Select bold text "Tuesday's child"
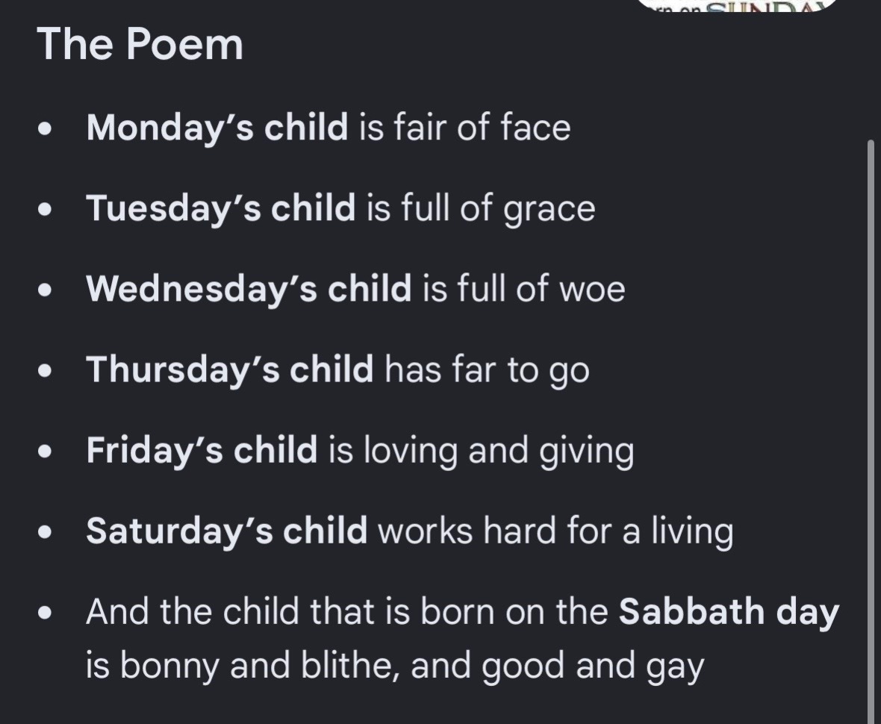Image resolution: width=881 pixels, height=724 pixels. pos(221,208)
